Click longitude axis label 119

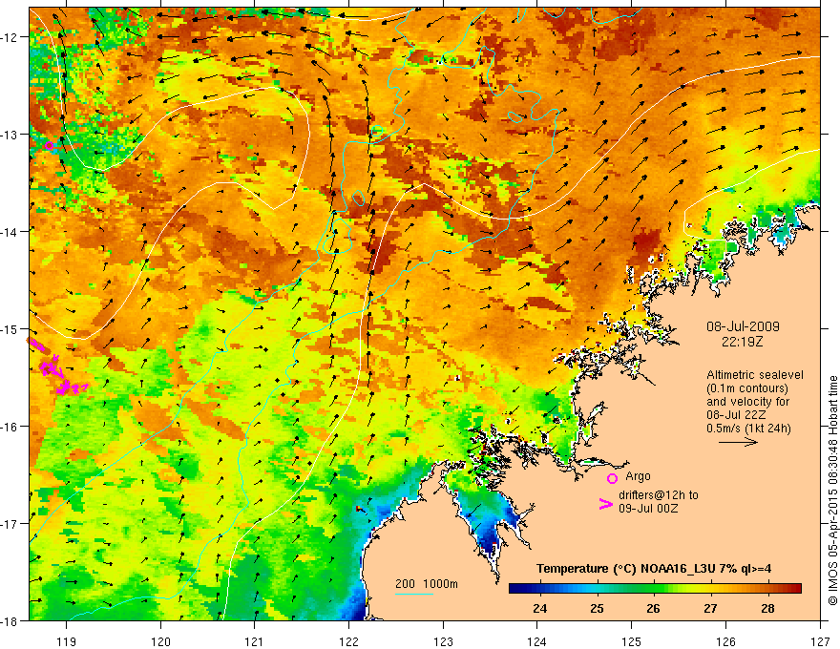tap(67, 641)
